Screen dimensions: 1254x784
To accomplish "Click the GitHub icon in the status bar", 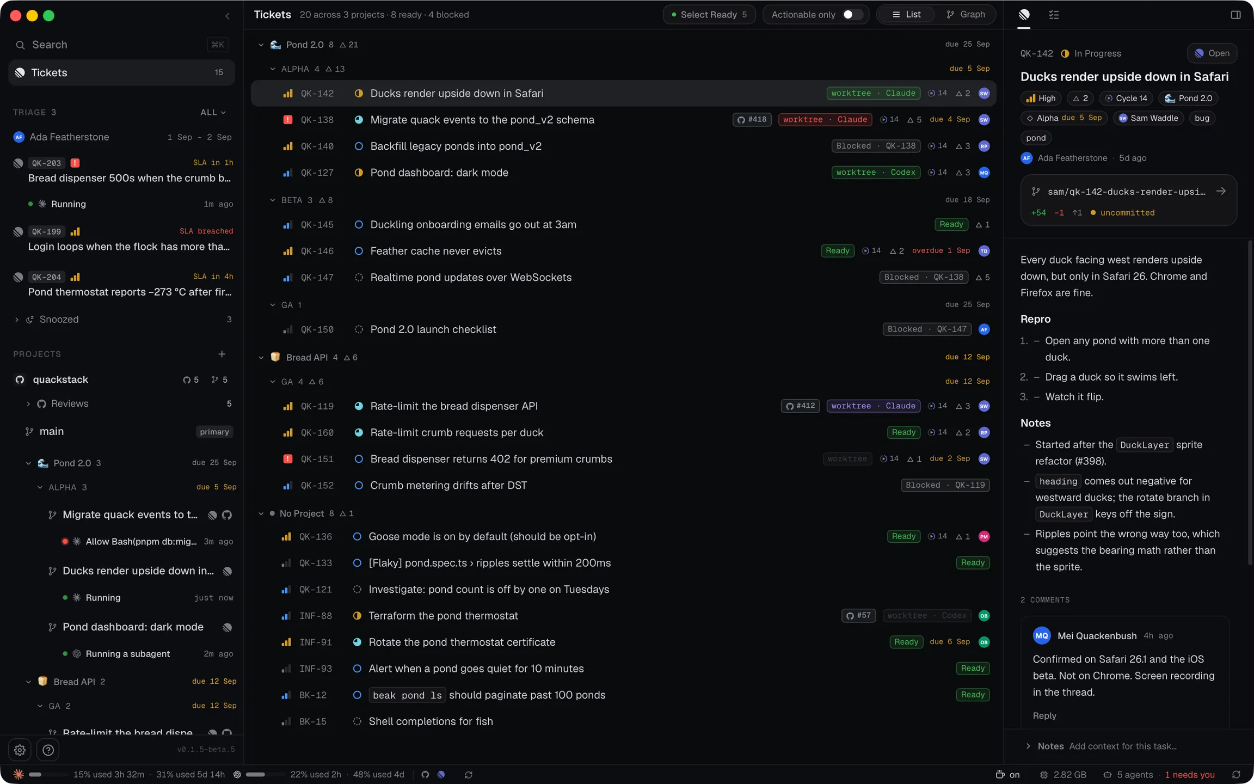I will tap(425, 774).
